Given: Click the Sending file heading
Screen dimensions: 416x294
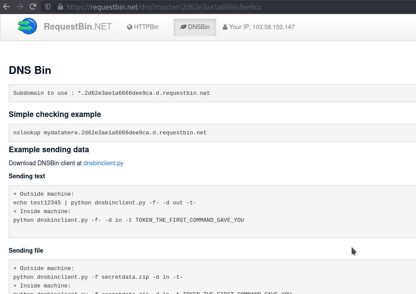Looking at the screenshot, I should click(x=26, y=251).
